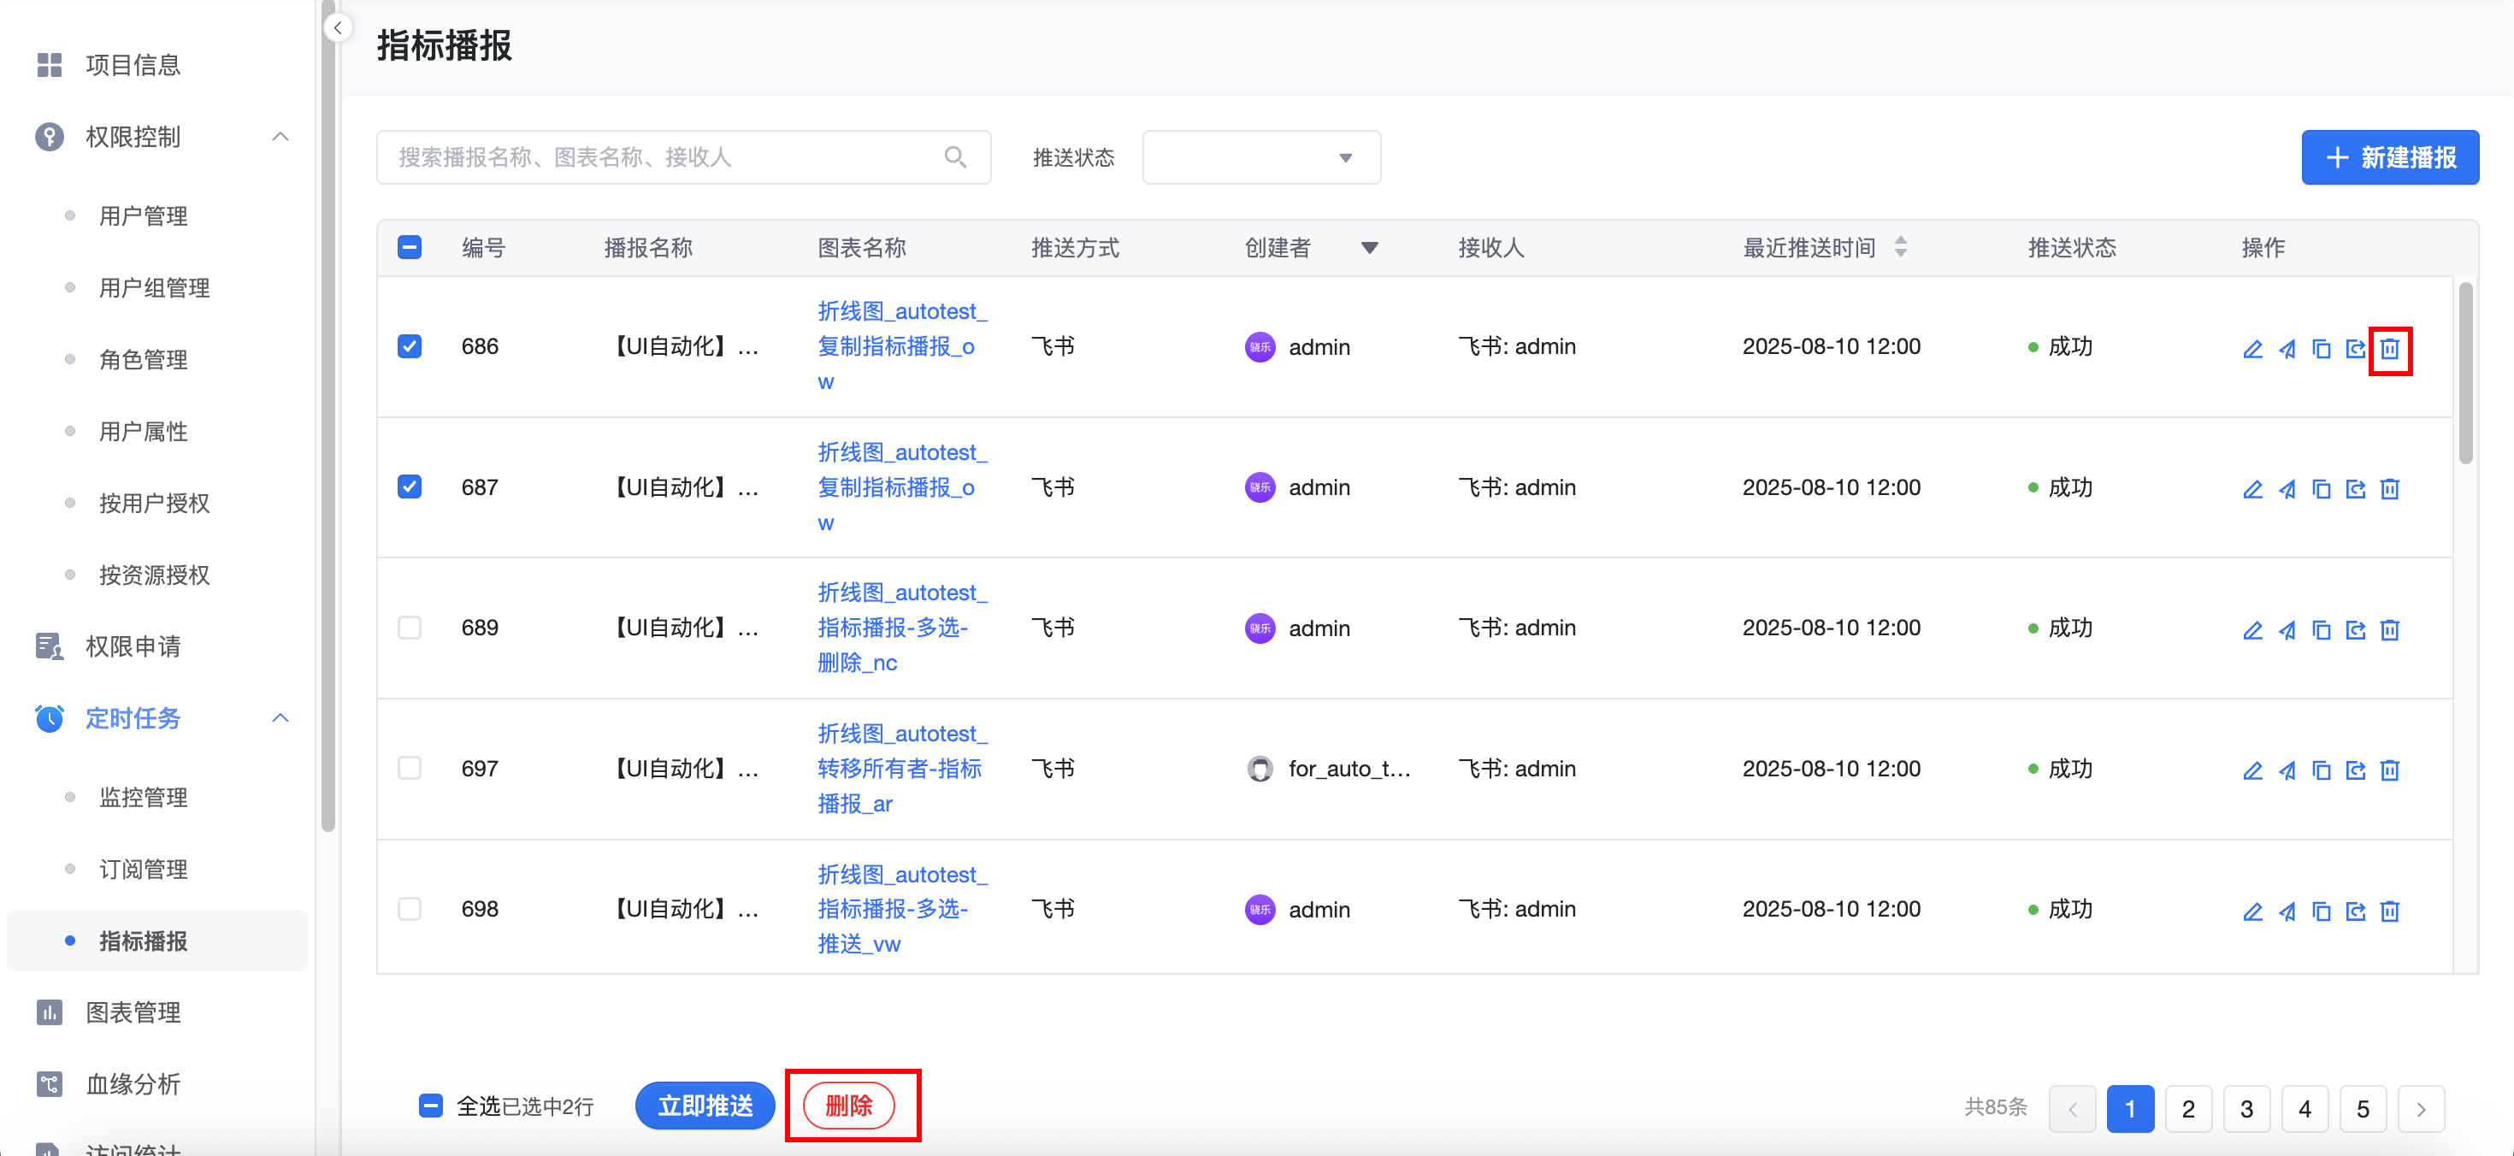The height and width of the screenshot is (1156, 2514).
Task: Click edit pencil icon for row 687
Action: pos(2252,489)
